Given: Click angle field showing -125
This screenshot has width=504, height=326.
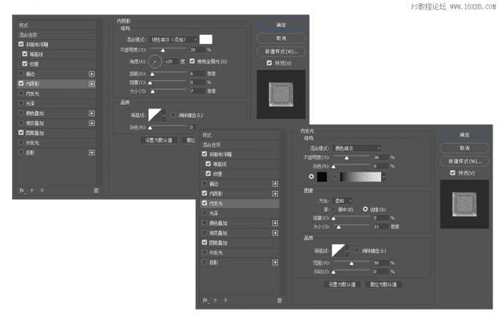Looking at the screenshot, I should point(171,61).
